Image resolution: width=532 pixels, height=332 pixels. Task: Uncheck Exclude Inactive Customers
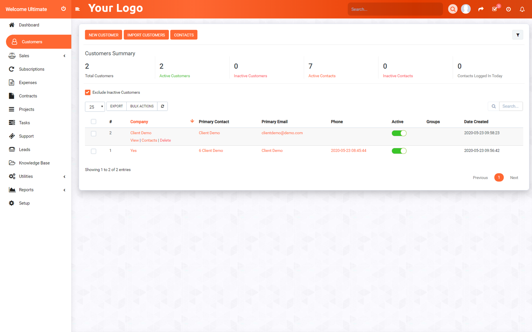[87, 92]
